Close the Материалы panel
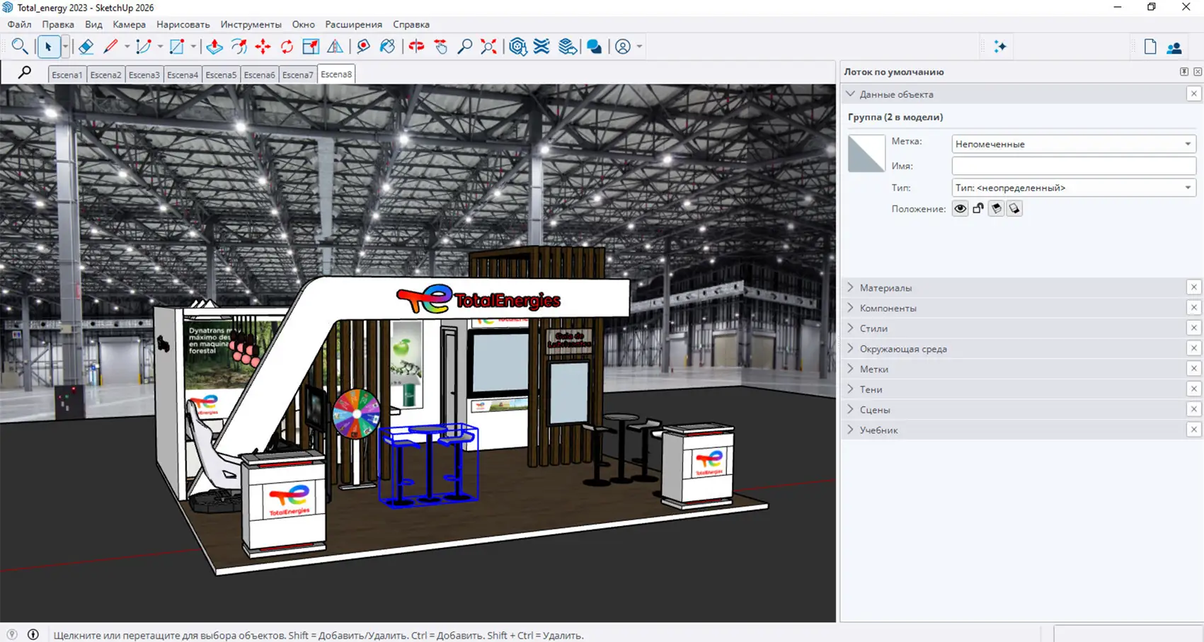 coord(1193,287)
